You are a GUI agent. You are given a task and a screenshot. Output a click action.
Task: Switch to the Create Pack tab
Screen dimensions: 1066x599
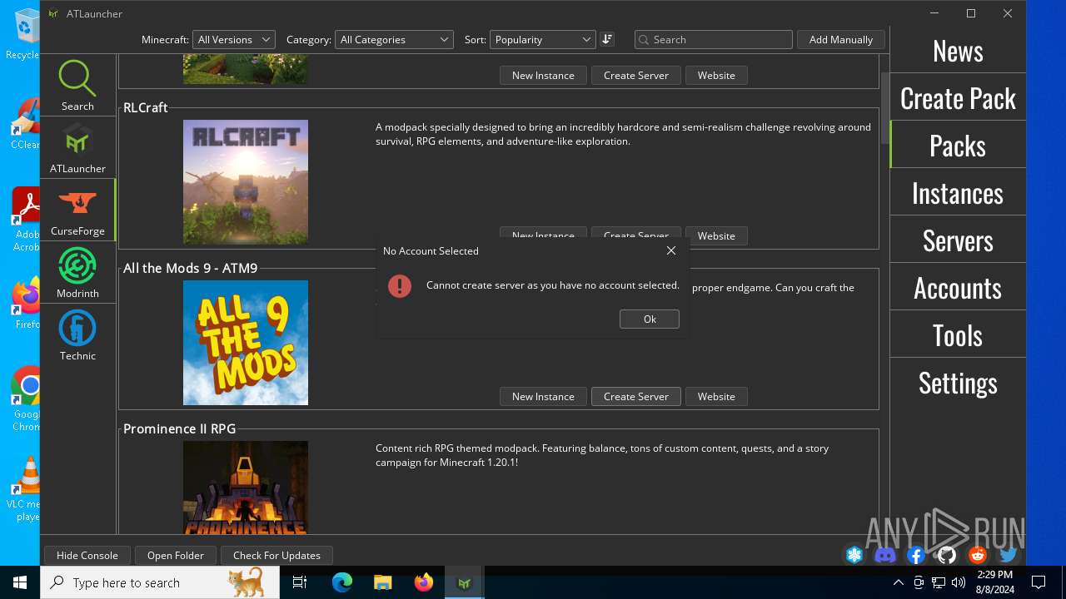point(958,98)
